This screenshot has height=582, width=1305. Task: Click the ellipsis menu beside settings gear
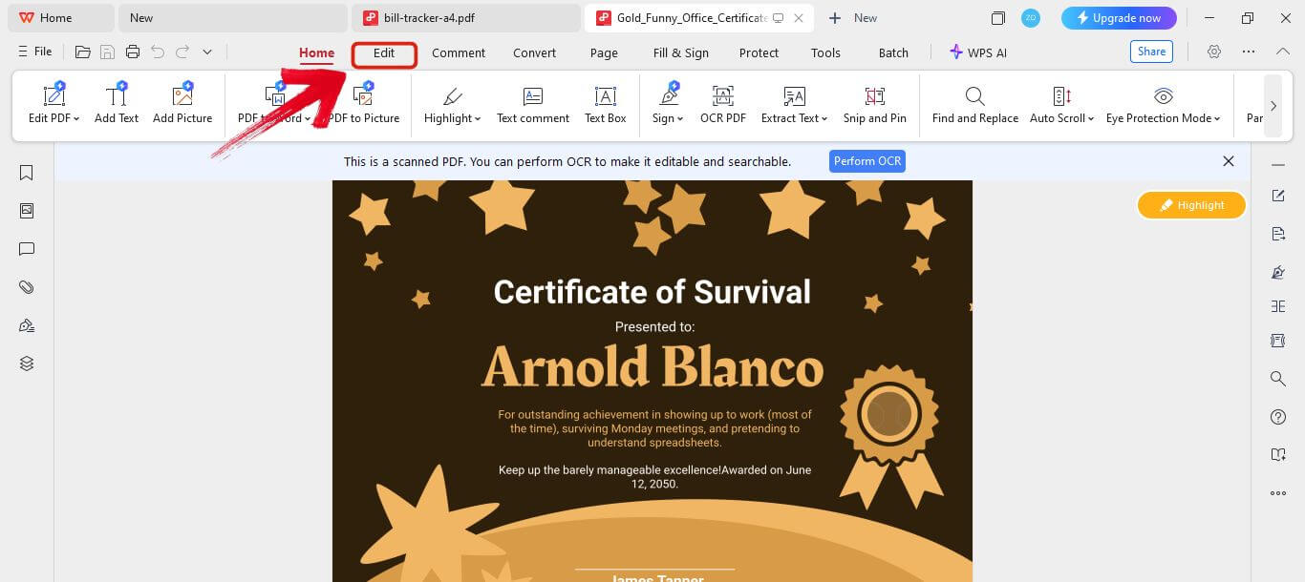tap(1249, 52)
